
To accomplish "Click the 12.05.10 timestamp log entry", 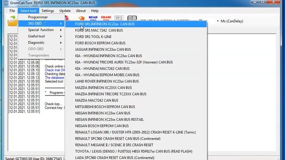I will tap(24, 70).
